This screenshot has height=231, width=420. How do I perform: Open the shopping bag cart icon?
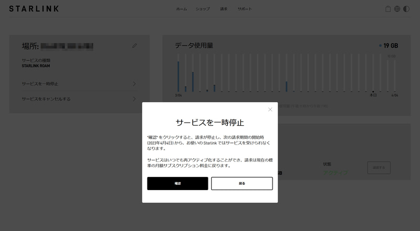388,9
